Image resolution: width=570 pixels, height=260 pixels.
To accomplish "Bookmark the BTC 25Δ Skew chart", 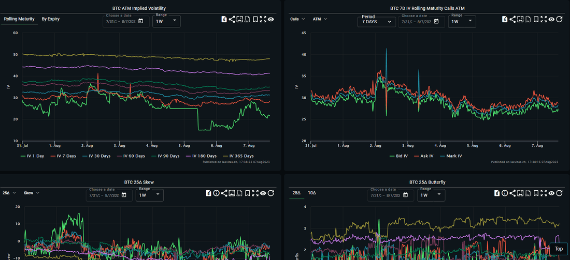I will [248, 193].
